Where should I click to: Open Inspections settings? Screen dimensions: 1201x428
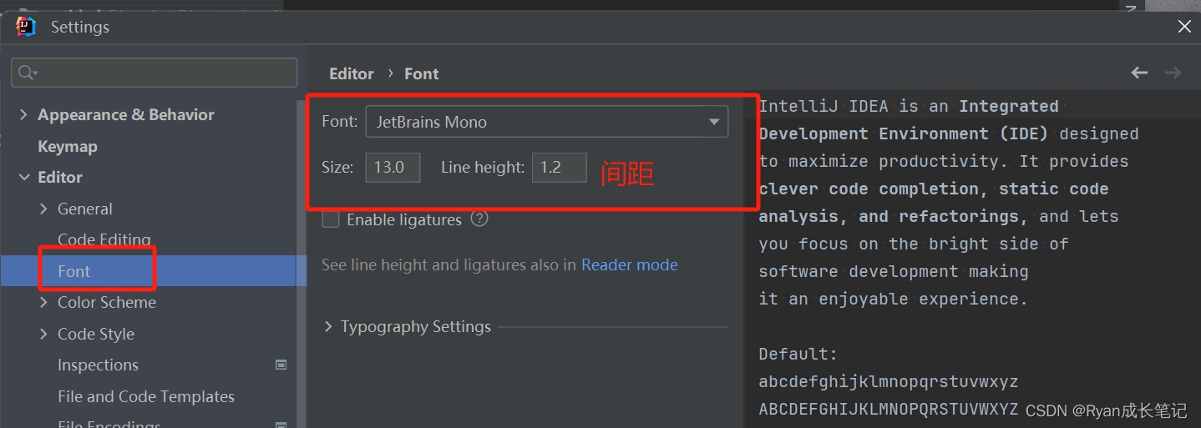point(98,365)
